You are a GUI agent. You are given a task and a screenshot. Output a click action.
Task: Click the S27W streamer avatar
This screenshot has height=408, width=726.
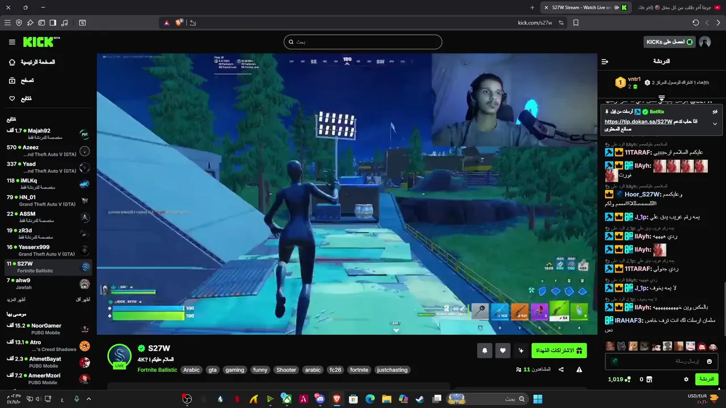pyautogui.click(x=120, y=356)
